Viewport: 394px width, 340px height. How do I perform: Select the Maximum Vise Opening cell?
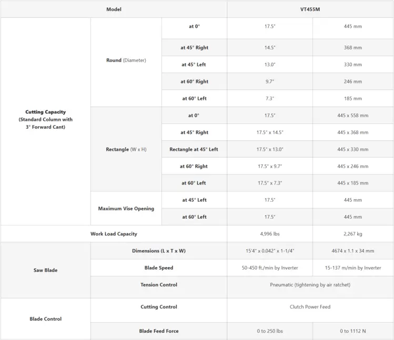click(126, 209)
